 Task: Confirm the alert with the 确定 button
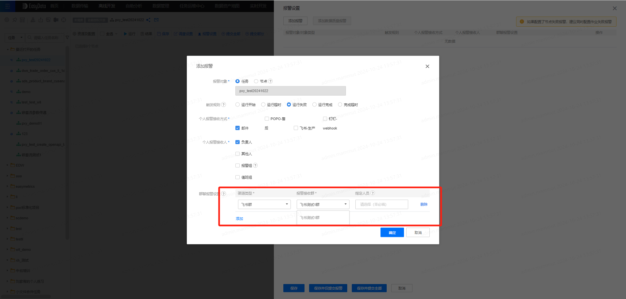[392, 232]
